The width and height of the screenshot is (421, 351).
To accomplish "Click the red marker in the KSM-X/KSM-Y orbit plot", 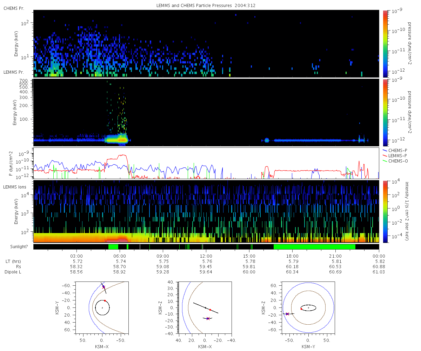I will [x=105, y=300].
